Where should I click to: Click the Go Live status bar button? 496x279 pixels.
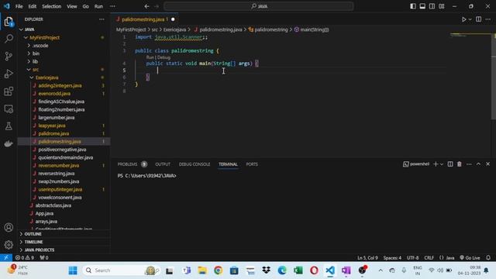click(x=470, y=257)
